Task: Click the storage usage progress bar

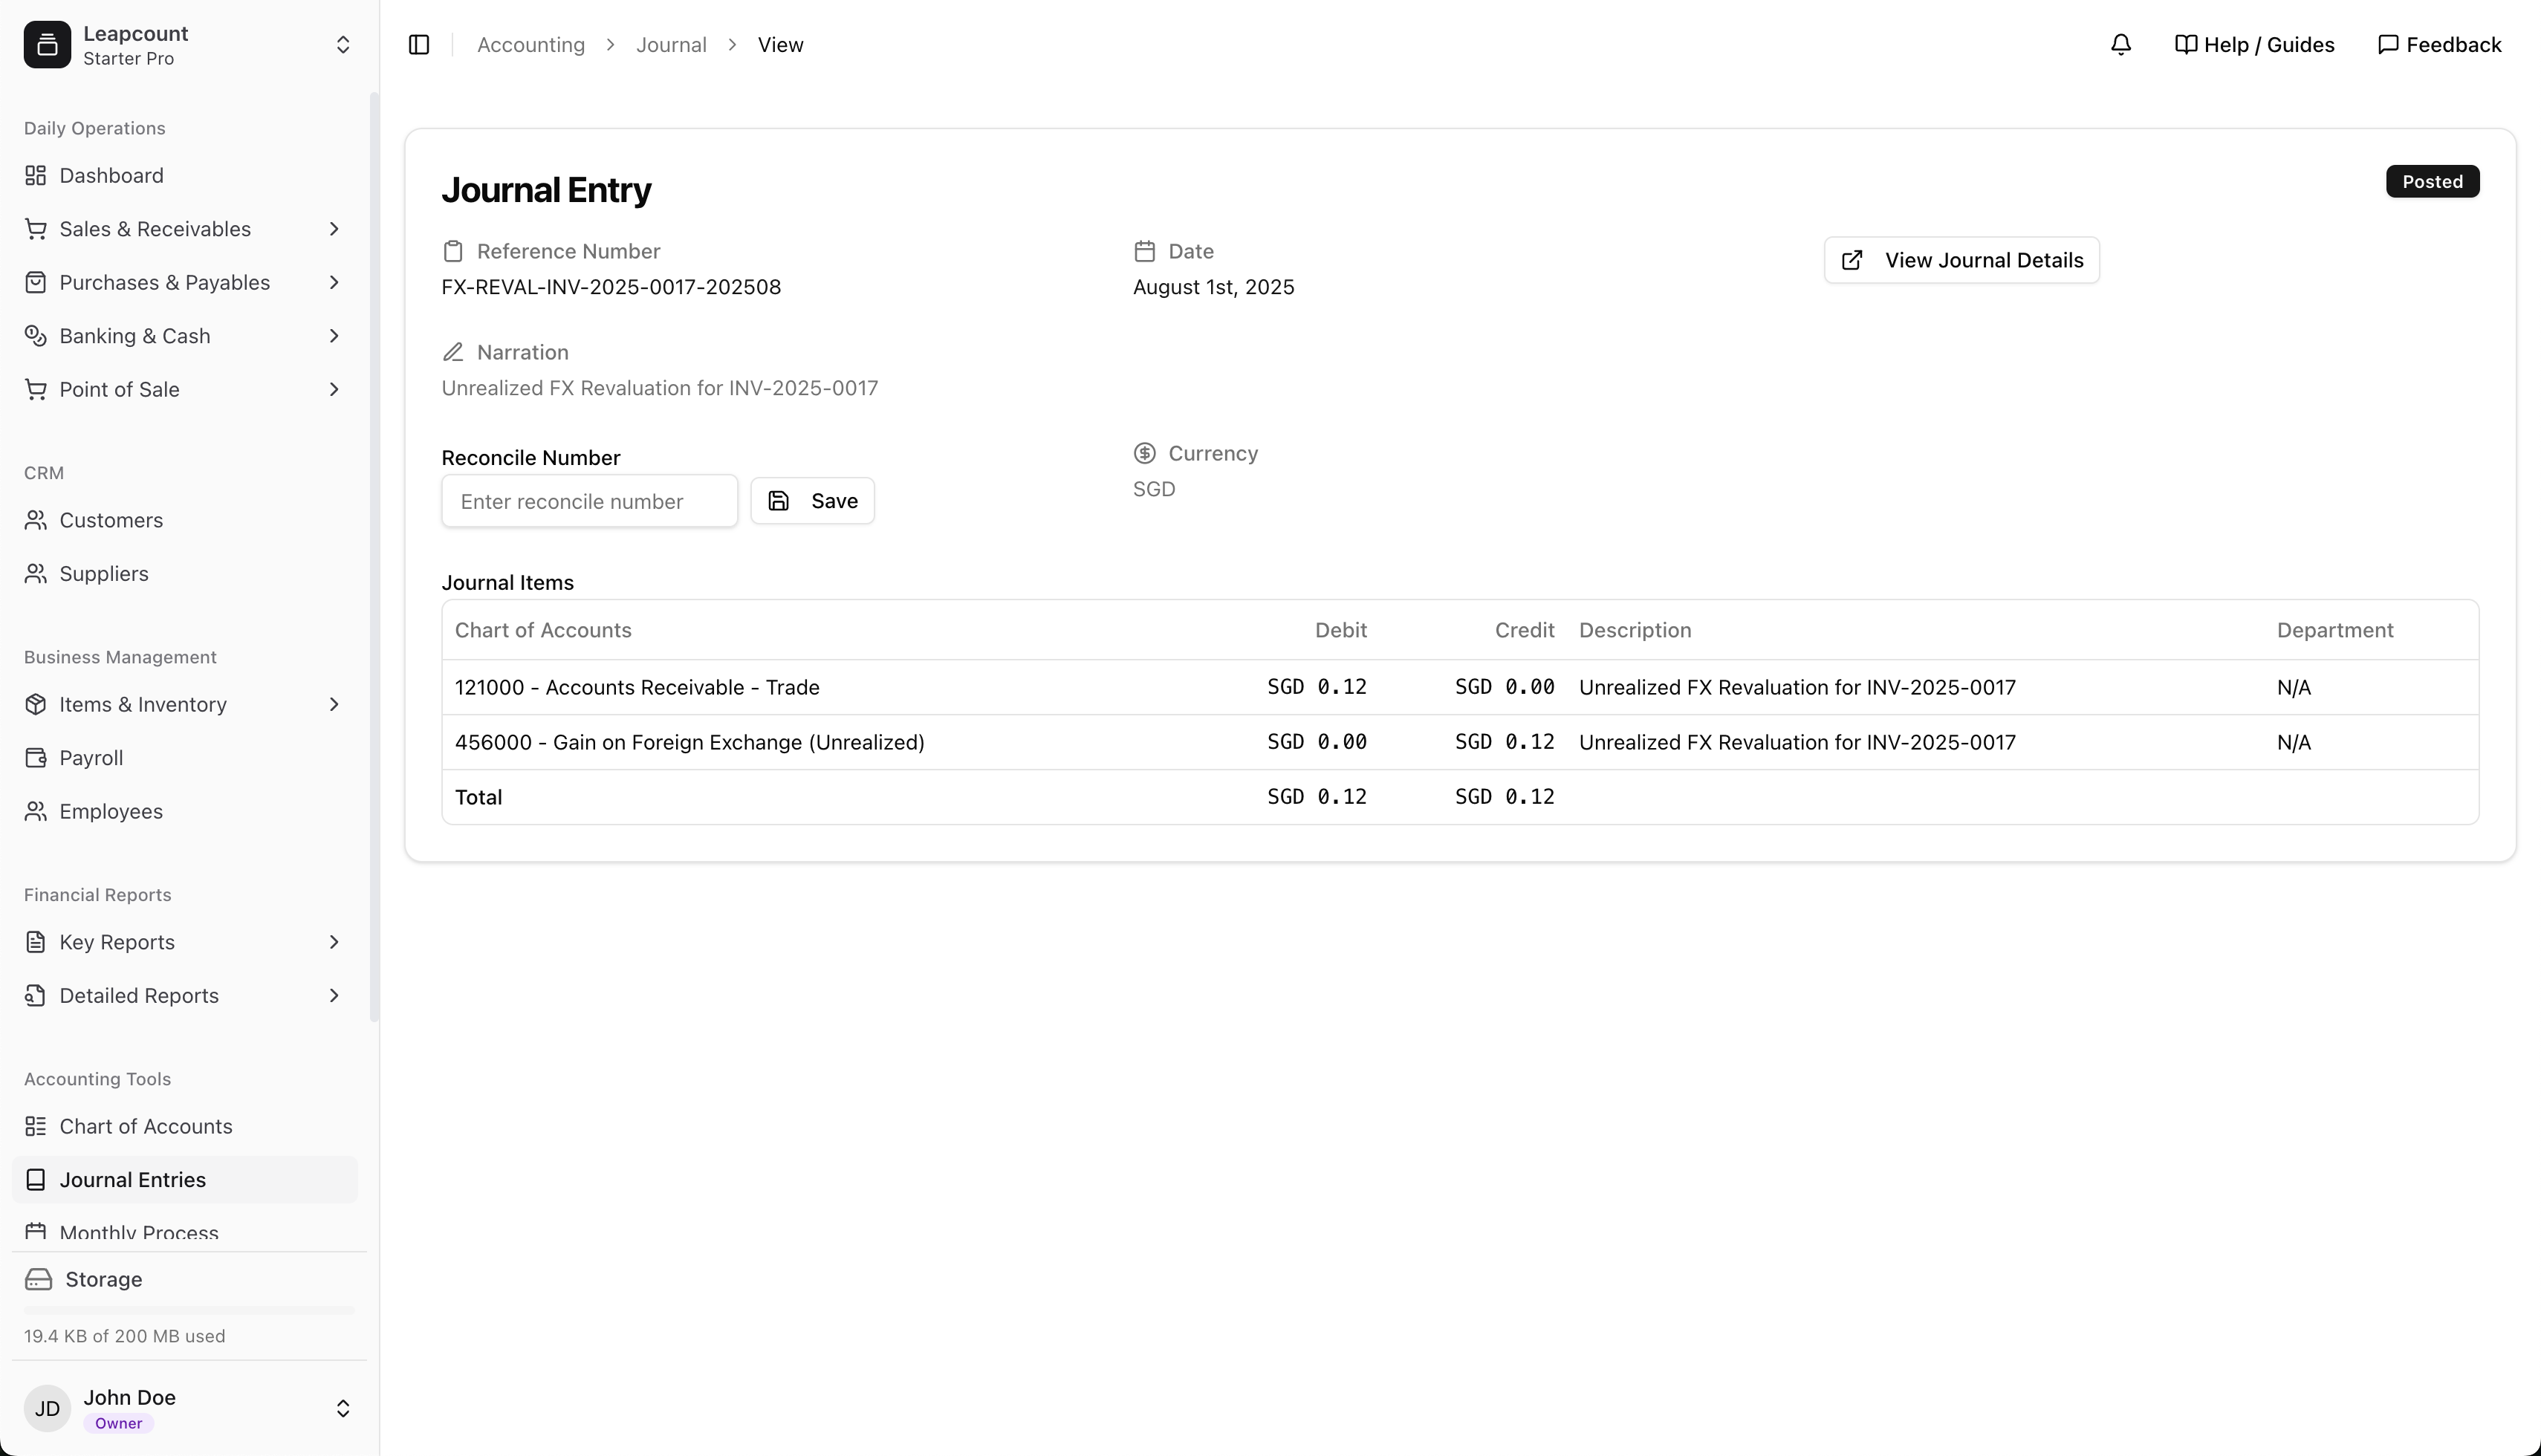Action: click(x=189, y=1310)
